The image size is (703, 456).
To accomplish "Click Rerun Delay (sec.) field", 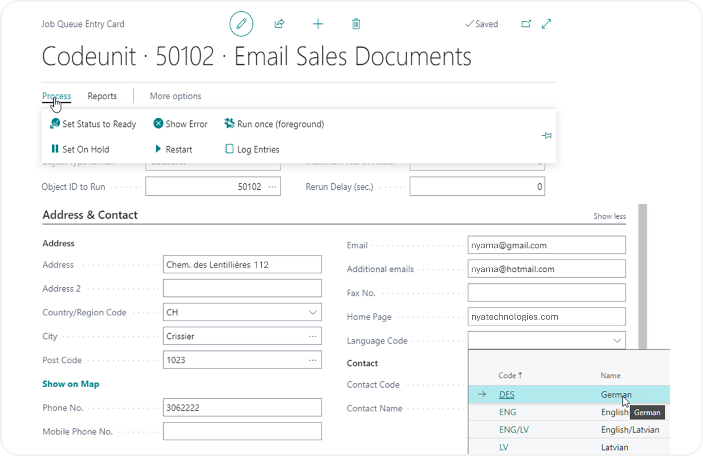I will tap(477, 186).
